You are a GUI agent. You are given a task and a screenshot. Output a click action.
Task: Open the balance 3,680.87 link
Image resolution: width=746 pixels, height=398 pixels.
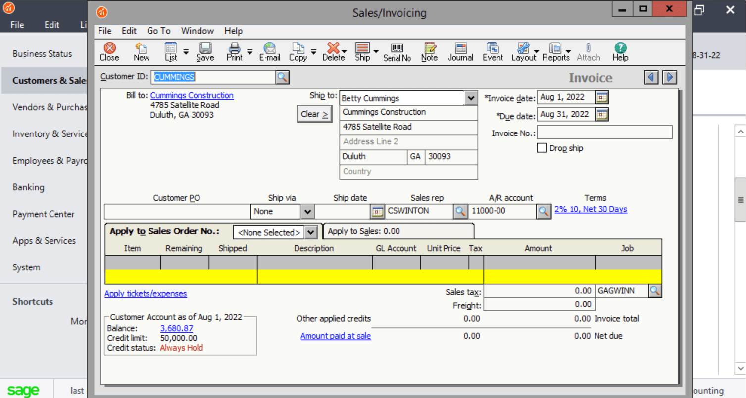pyautogui.click(x=177, y=328)
